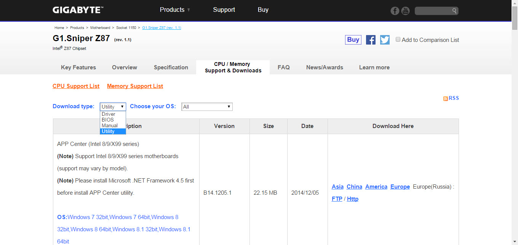The width and height of the screenshot is (518, 245).
Task: Go to Socket 1150 in breadcrumb
Action: pyautogui.click(x=126, y=28)
